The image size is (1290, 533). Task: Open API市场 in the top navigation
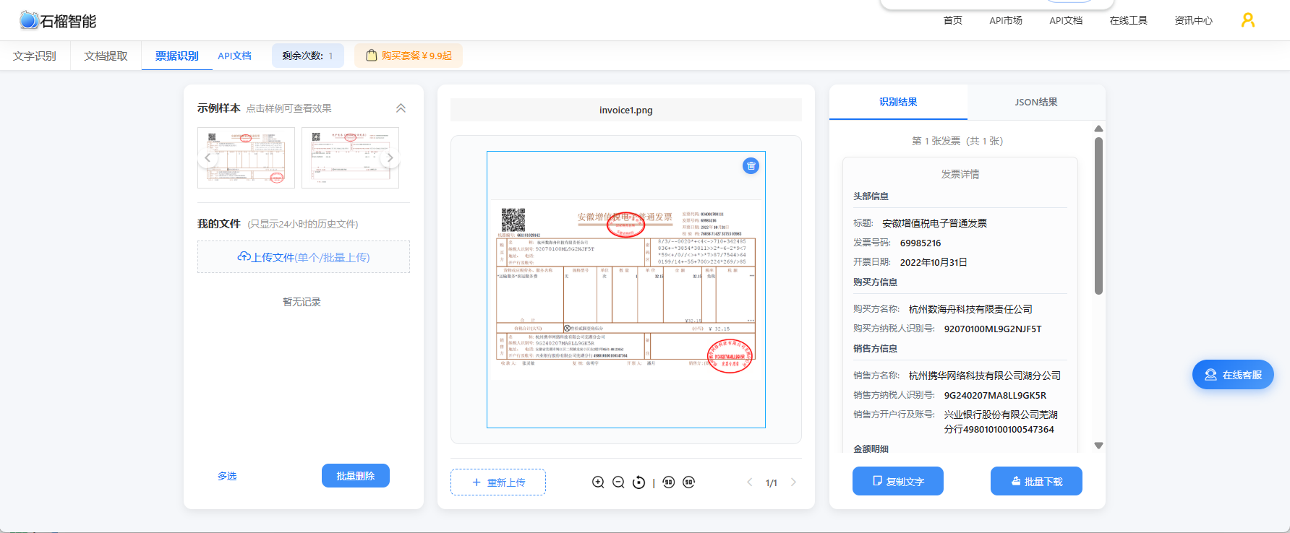[1006, 20]
